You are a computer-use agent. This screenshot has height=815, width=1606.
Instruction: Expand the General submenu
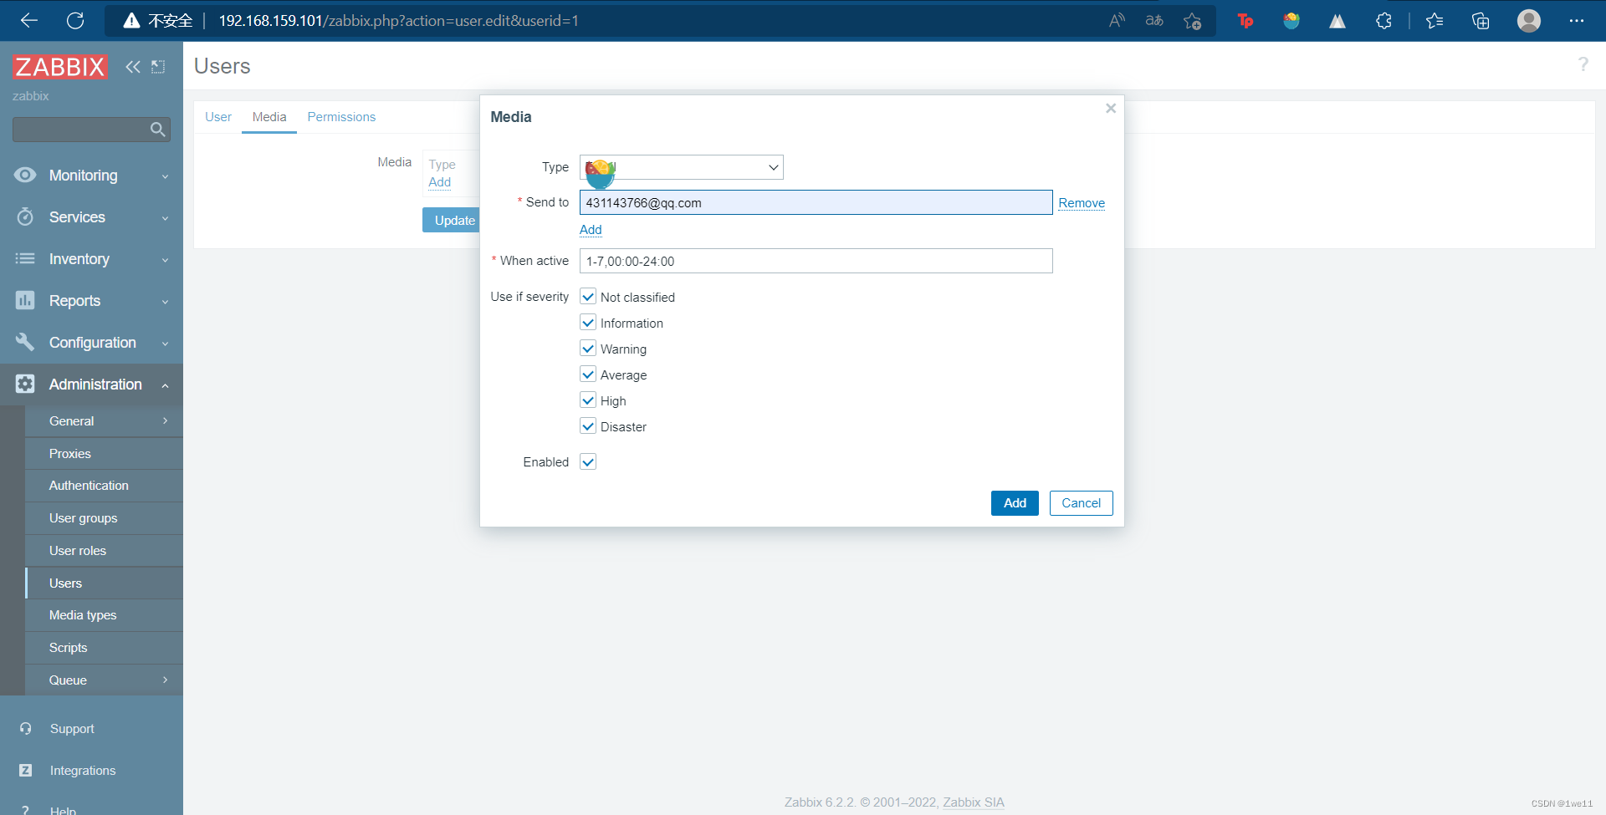coord(104,421)
